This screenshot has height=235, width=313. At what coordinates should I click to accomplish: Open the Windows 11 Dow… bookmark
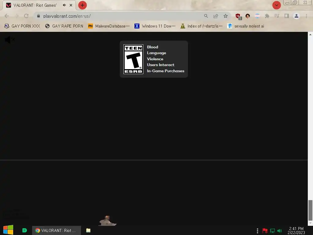tap(155, 26)
